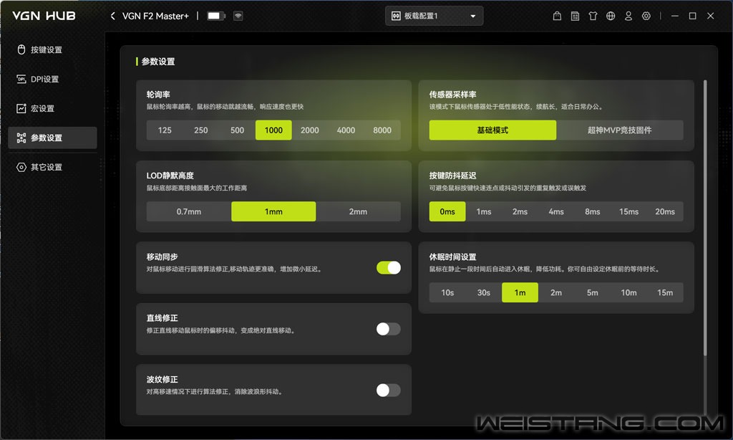Disable the 移动同步 motion sync toggle
This screenshot has width=733, height=440.
tap(388, 267)
